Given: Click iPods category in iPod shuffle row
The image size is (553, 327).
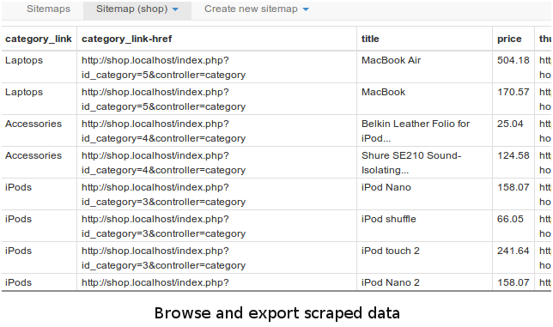Looking at the screenshot, I should coord(18,219).
